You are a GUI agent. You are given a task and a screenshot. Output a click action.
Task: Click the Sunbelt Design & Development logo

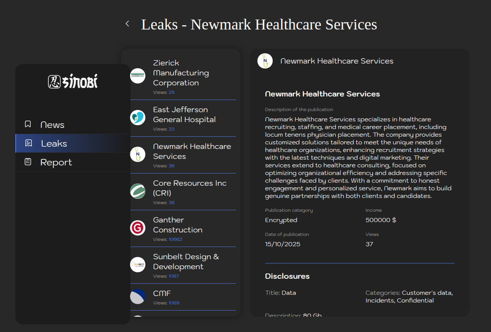click(x=138, y=265)
